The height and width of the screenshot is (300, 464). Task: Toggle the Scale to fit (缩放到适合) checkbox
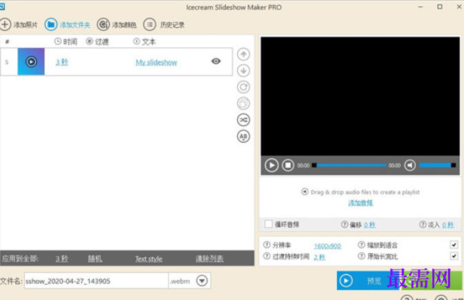(454, 245)
